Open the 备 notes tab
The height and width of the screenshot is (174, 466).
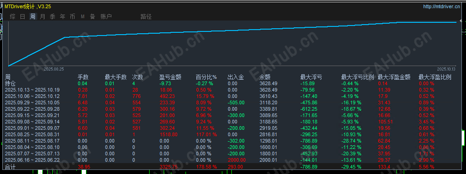click(x=93, y=17)
